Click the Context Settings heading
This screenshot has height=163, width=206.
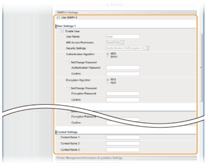coord(67,132)
